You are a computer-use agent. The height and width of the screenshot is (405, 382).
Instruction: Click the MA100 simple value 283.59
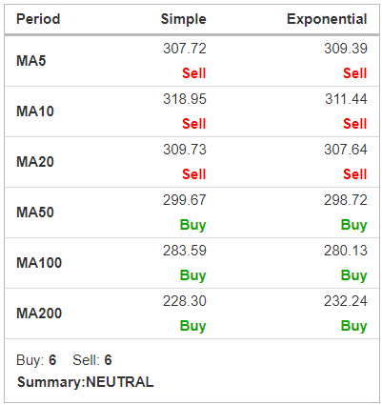coord(185,251)
